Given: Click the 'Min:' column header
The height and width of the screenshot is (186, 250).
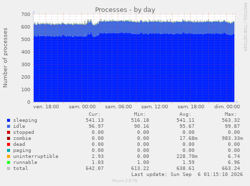Looking at the screenshot, I should click(140, 114).
